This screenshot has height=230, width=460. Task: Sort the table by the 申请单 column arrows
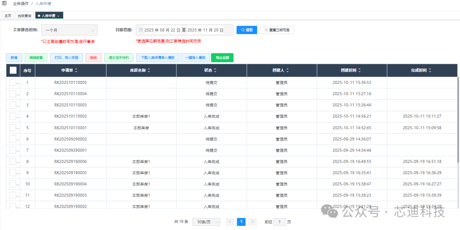[x=76, y=70]
